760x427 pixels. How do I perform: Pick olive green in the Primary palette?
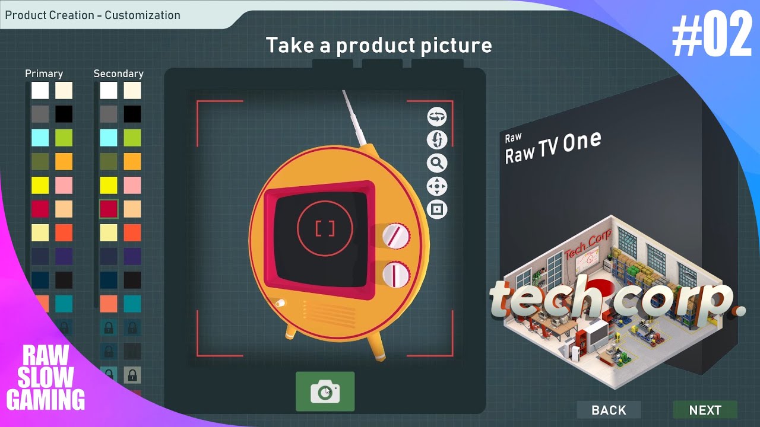tap(40, 161)
